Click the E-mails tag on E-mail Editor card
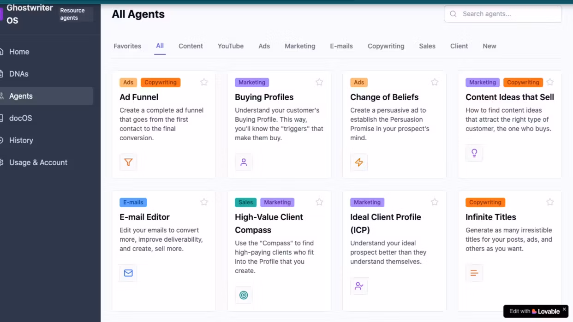 click(x=133, y=203)
